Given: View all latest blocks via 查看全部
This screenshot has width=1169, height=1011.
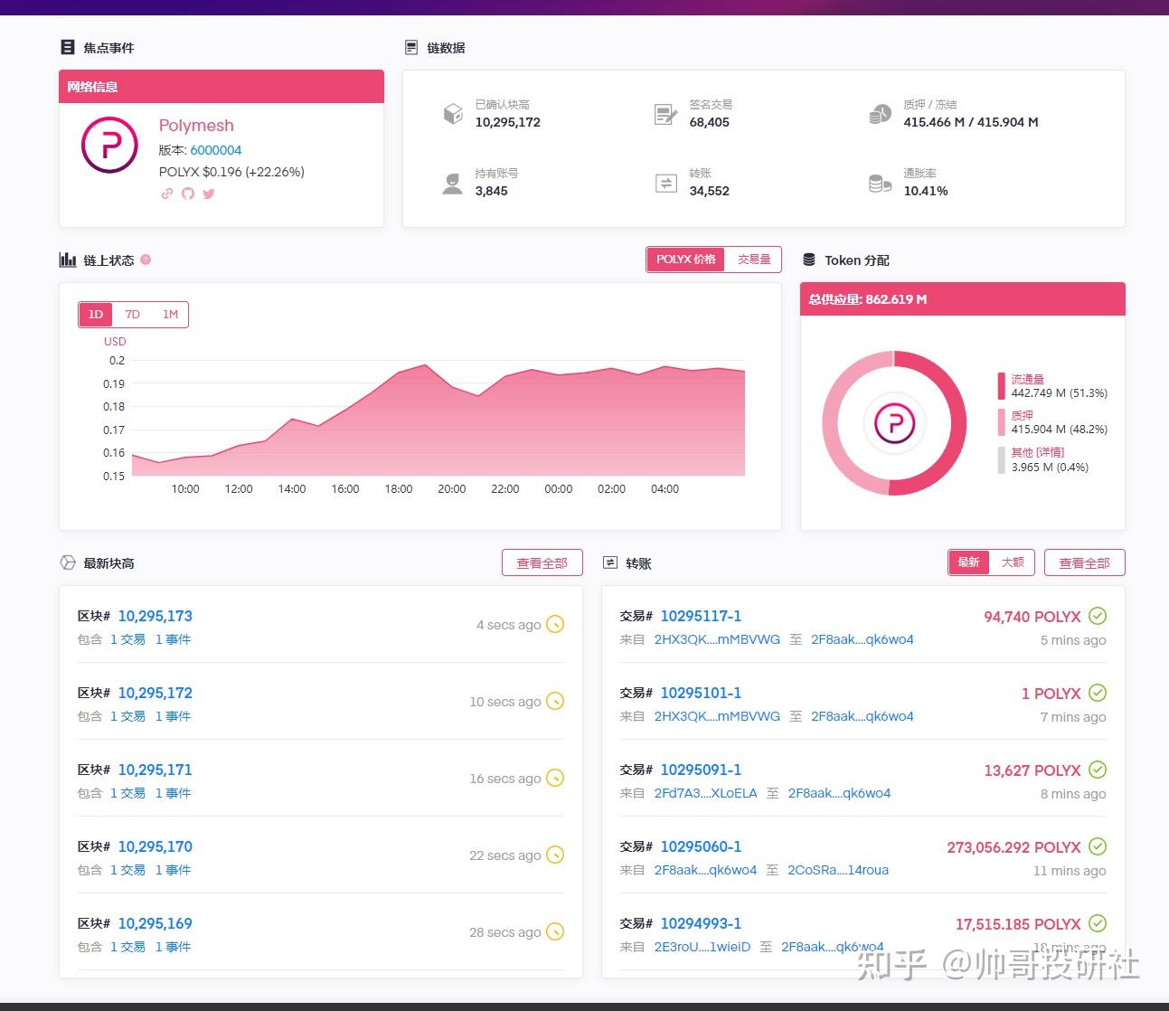Looking at the screenshot, I should point(542,562).
